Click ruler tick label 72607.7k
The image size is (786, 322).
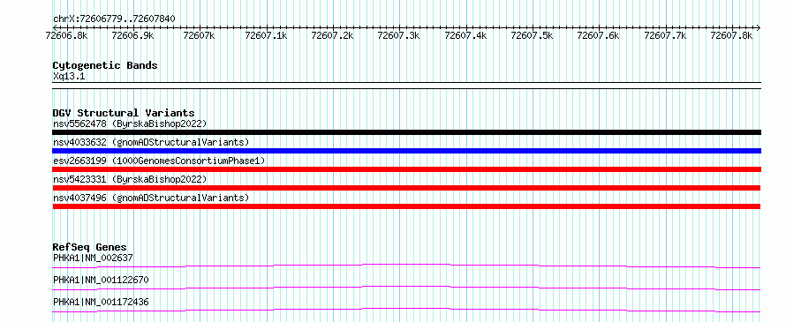[665, 35]
